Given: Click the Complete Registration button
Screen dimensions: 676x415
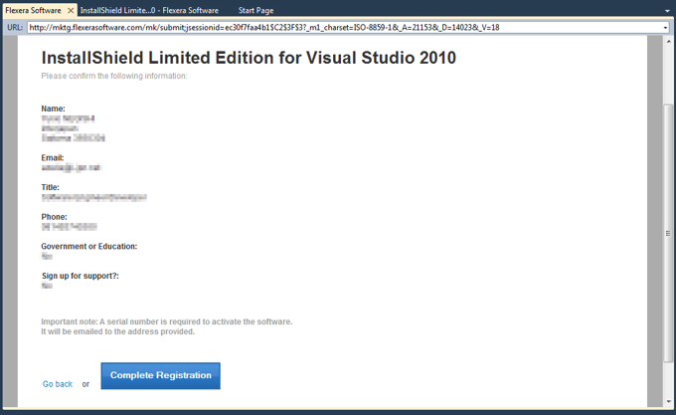Looking at the screenshot, I should point(160,376).
